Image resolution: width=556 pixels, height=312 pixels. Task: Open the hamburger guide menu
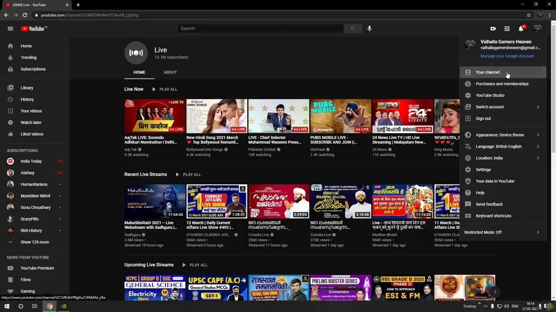[10, 29]
